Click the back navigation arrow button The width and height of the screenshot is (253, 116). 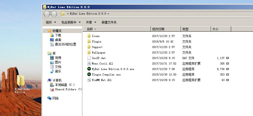[x=47, y=14]
